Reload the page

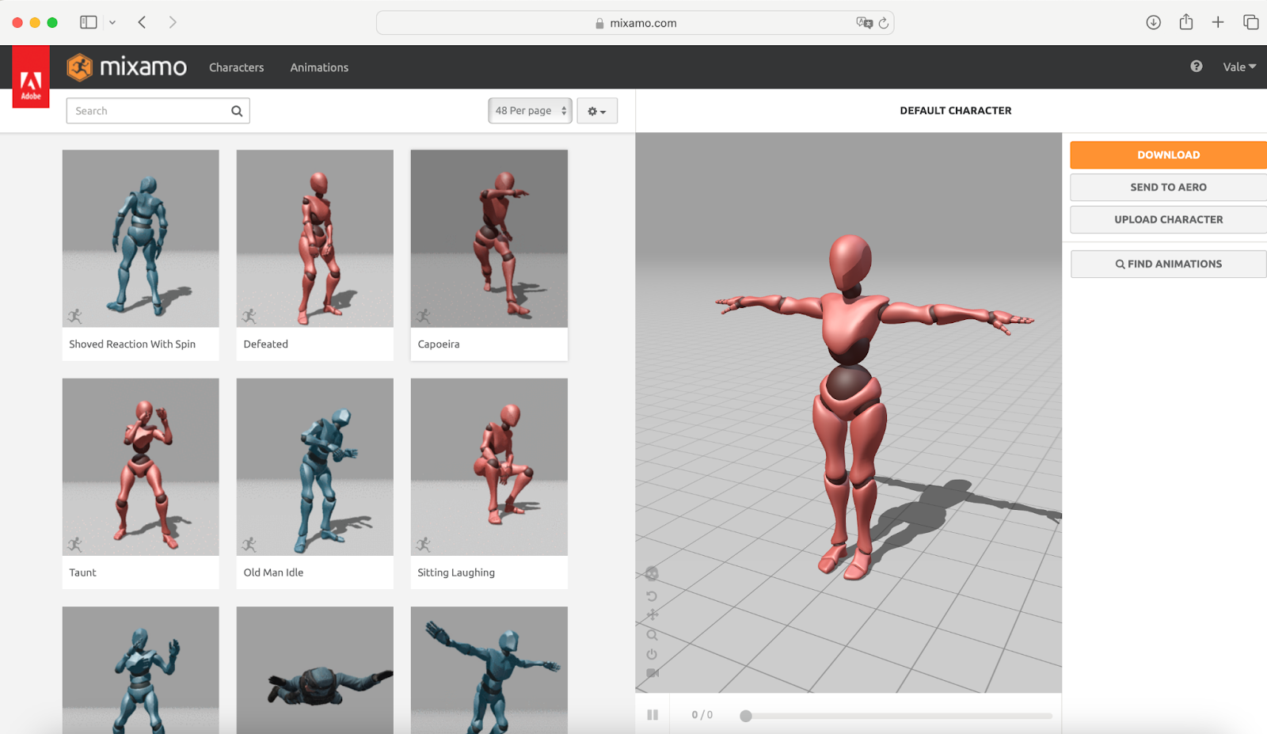[884, 23]
